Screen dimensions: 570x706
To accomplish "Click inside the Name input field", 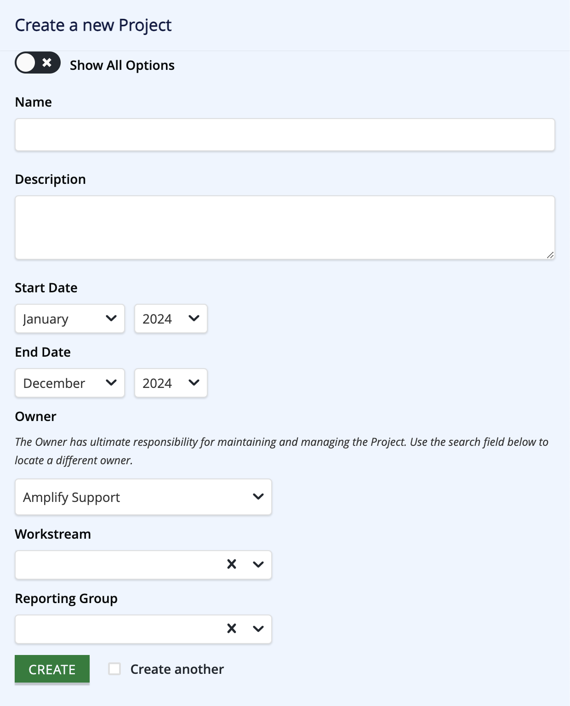I will coord(285,135).
